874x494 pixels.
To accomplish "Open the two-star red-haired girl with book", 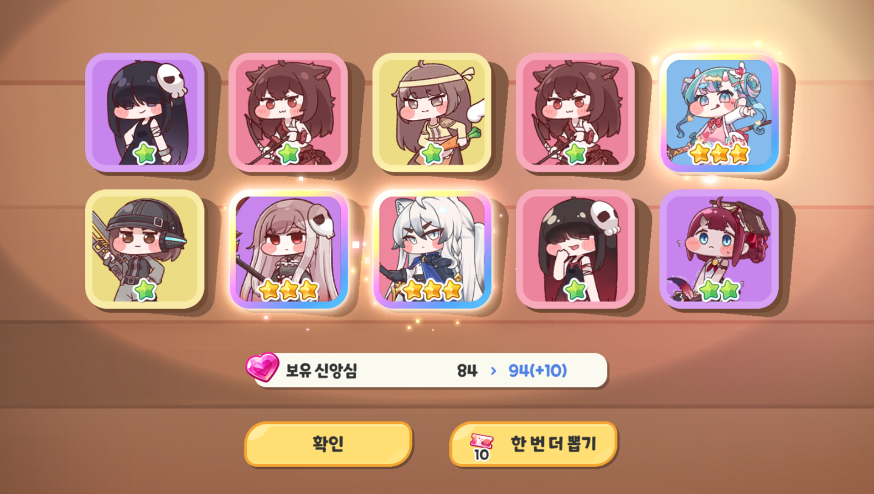I will click(x=719, y=249).
